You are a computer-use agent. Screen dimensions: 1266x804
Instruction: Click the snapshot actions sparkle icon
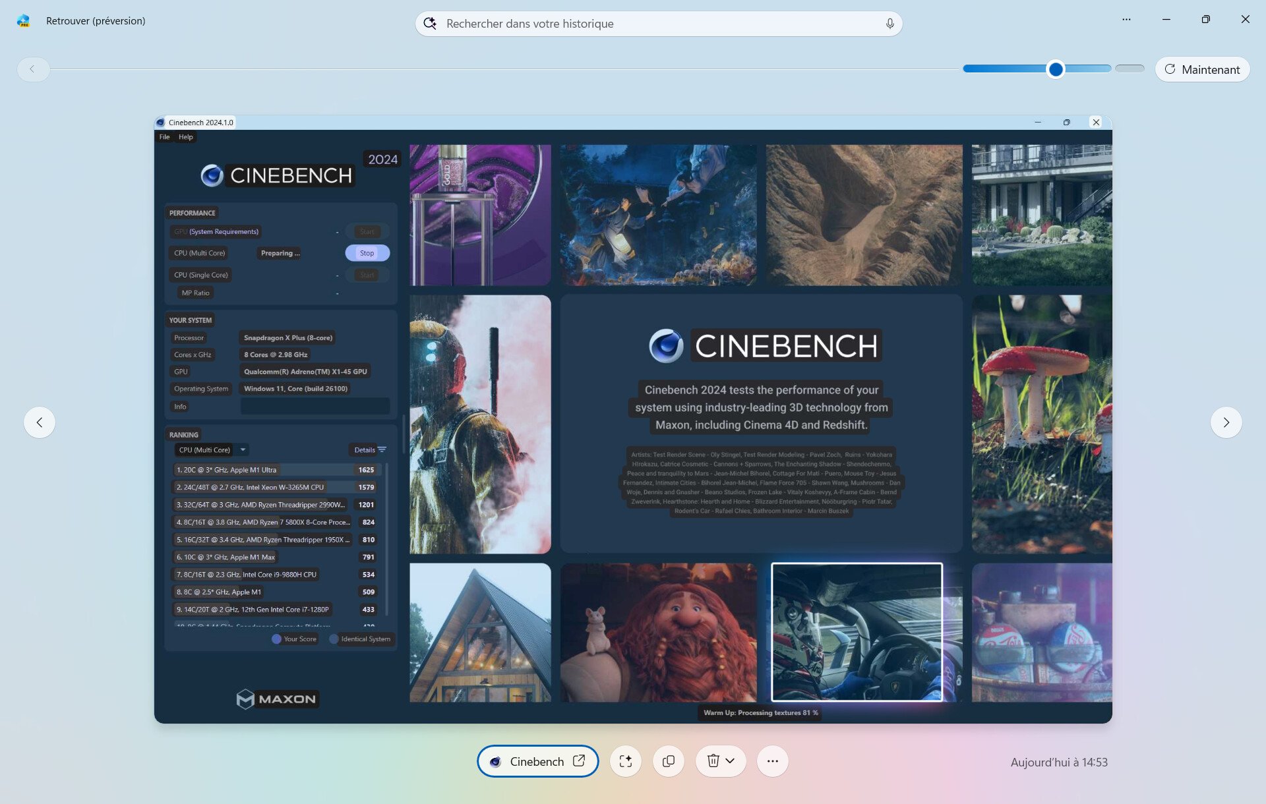click(625, 761)
